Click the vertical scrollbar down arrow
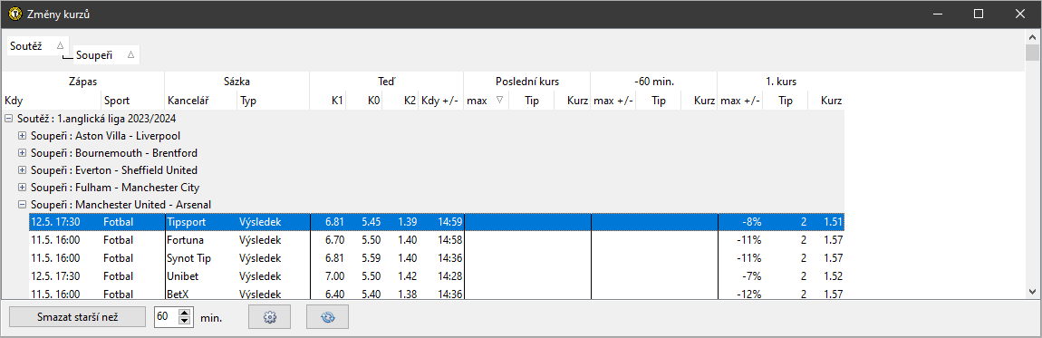 coord(1031,291)
